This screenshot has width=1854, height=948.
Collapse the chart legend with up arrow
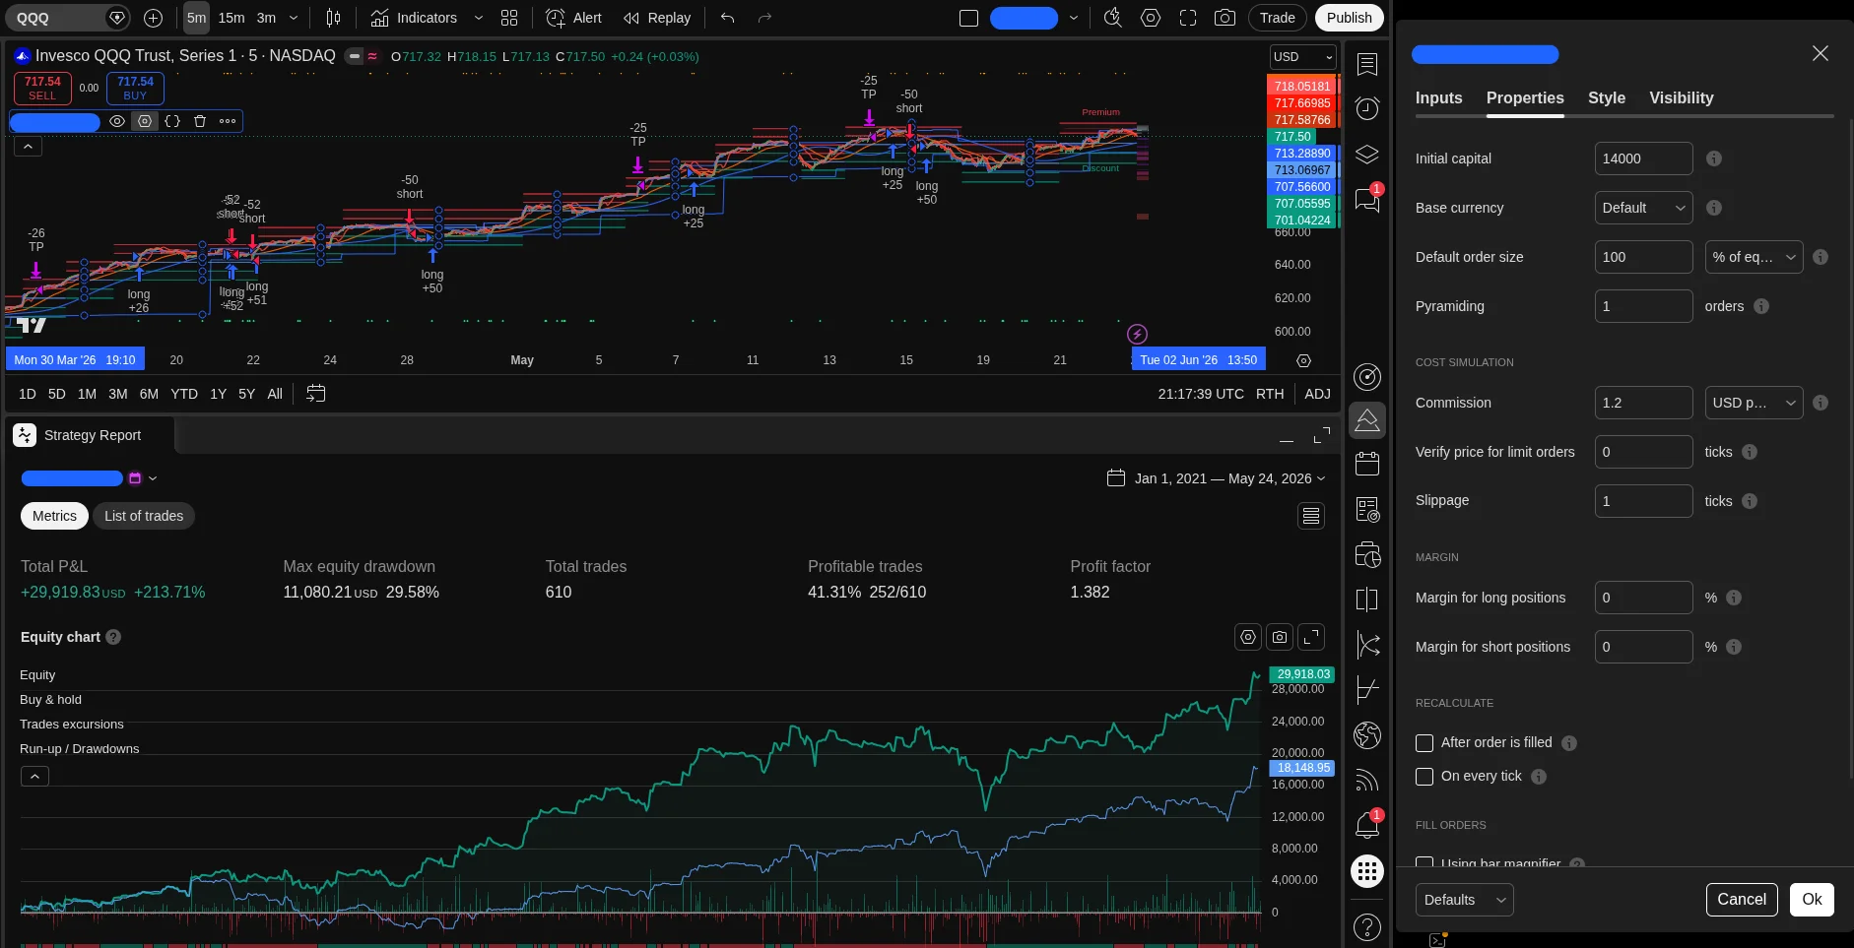(x=28, y=147)
